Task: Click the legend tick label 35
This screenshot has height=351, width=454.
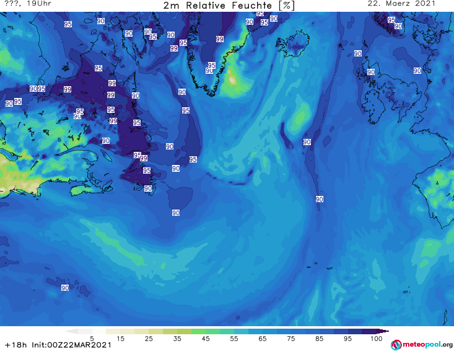Action: (177, 338)
